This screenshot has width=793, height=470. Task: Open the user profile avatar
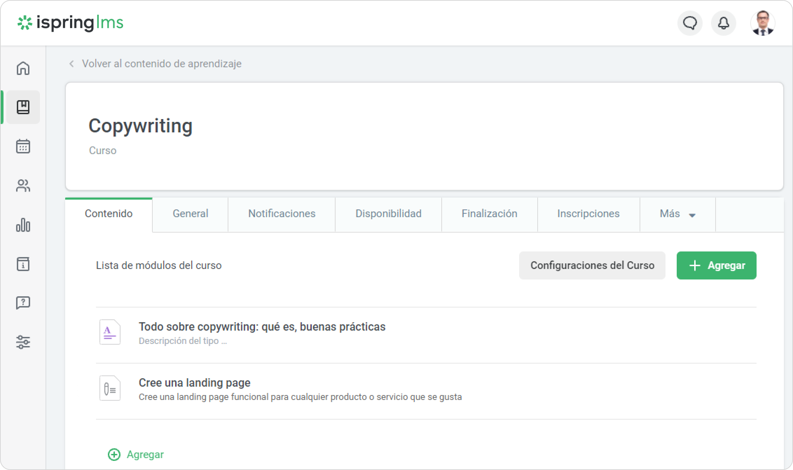tap(763, 23)
